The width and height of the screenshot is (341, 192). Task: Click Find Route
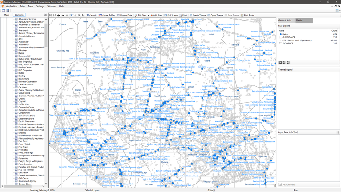click(247, 15)
